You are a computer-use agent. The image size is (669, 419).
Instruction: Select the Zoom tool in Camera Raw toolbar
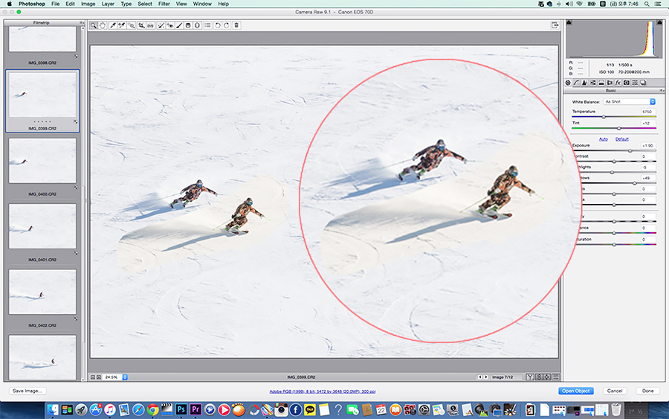point(93,25)
